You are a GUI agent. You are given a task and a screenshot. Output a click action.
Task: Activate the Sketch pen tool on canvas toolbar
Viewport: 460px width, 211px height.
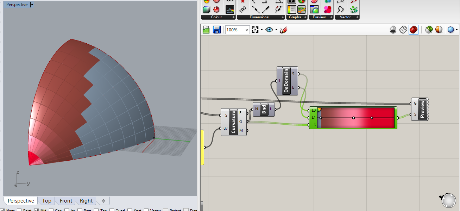[284, 30]
